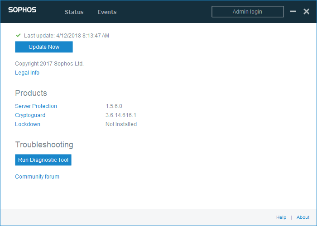Open the Lockdown product link
Viewport: 317px width, 226px height.
(28, 124)
